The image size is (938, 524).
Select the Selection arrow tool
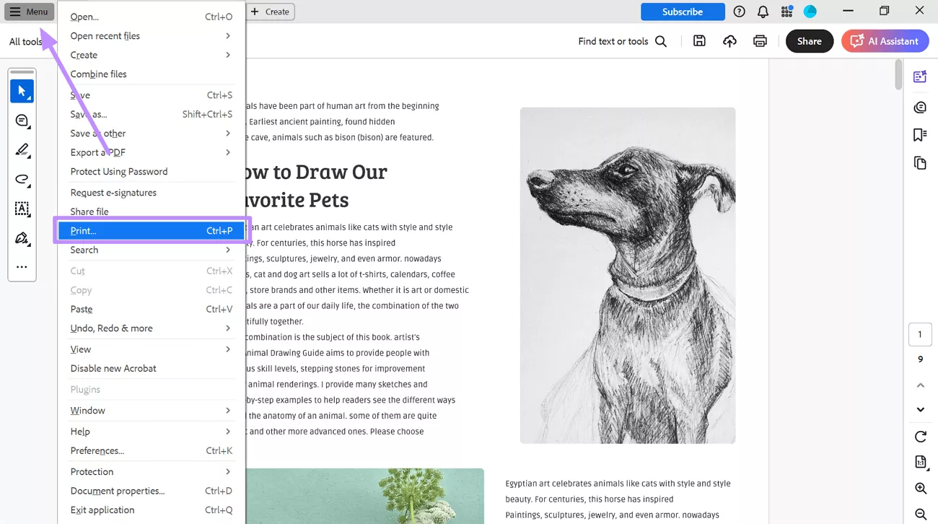pos(22,90)
